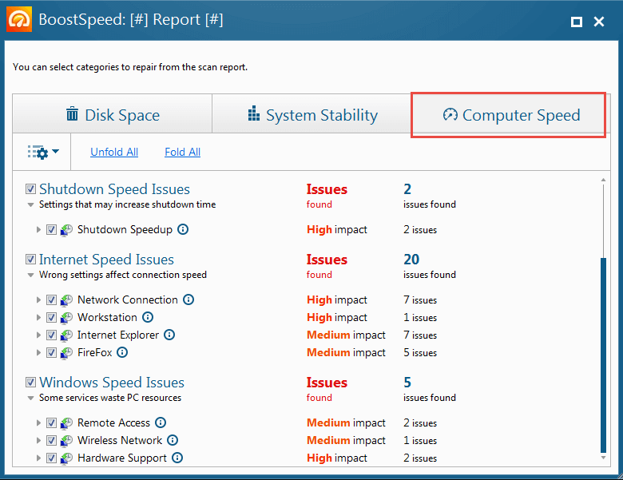Click the info icon beside Internet Explorer
The image size is (623, 480).
pos(169,335)
